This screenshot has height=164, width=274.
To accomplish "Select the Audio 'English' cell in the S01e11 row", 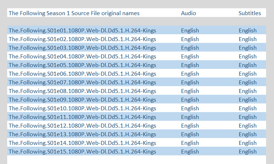I will coord(190,117).
